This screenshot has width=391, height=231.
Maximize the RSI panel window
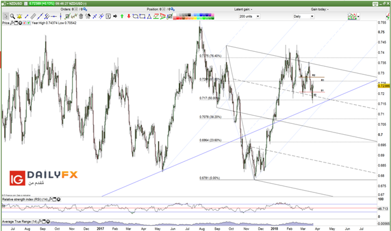pos(54,199)
